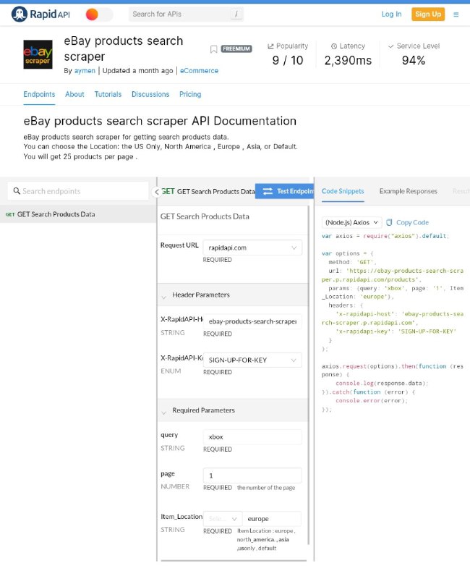The image size is (470, 579).
Task: Click the slash shortcut key icon
Action: click(236, 14)
